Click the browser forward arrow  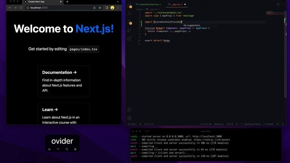coord(15,8)
